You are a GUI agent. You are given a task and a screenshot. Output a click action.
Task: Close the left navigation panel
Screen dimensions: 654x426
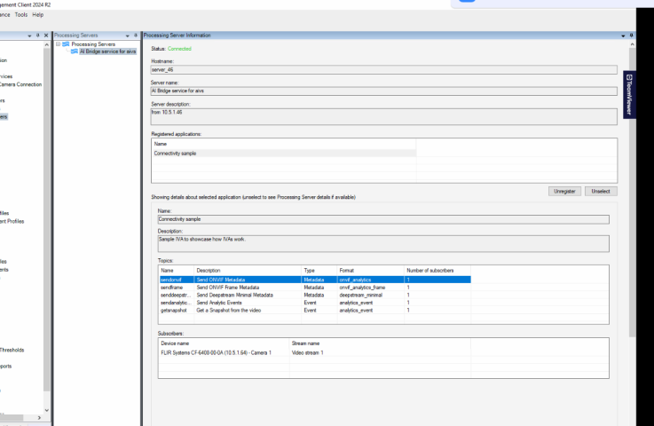[x=46, y=35]
